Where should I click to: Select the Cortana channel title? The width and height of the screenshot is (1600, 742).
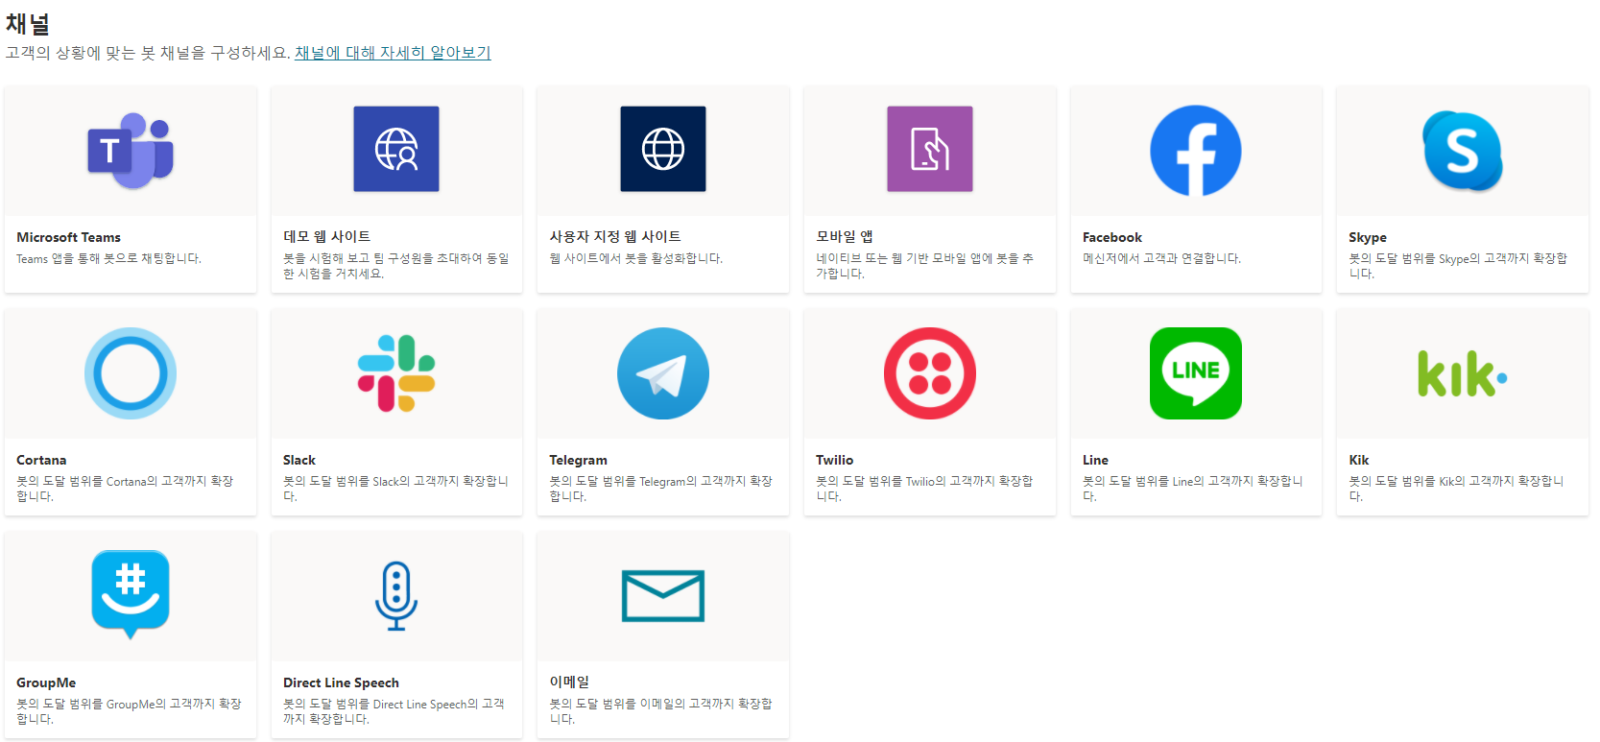41,460
